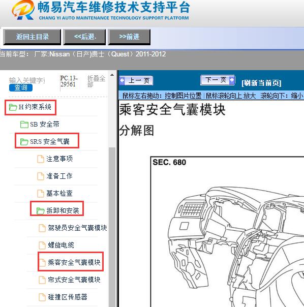Click the document icon beside 基本检查
The width and height of the screenshot is (304, 307).
coord(41,193)
